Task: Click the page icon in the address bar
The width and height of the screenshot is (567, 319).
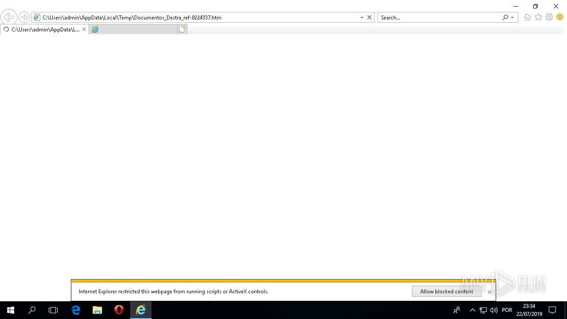Action: pos(37,17)
